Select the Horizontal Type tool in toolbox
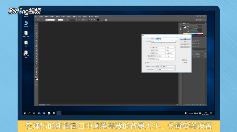This screenshot has width=237, height=132. point(37,64)
